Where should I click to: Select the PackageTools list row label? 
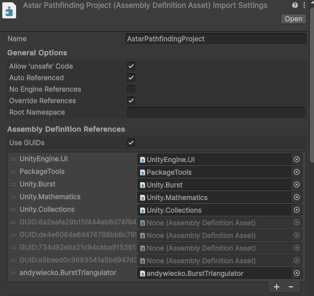(x=42, y=171)
